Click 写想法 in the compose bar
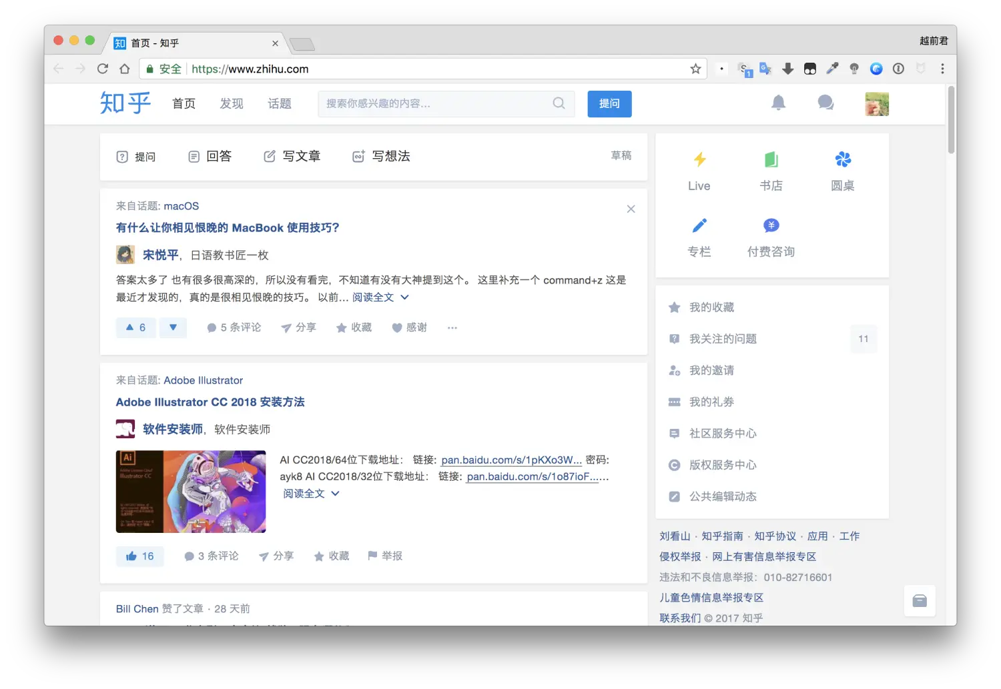The image size is (1001, 689). (381, 156)
